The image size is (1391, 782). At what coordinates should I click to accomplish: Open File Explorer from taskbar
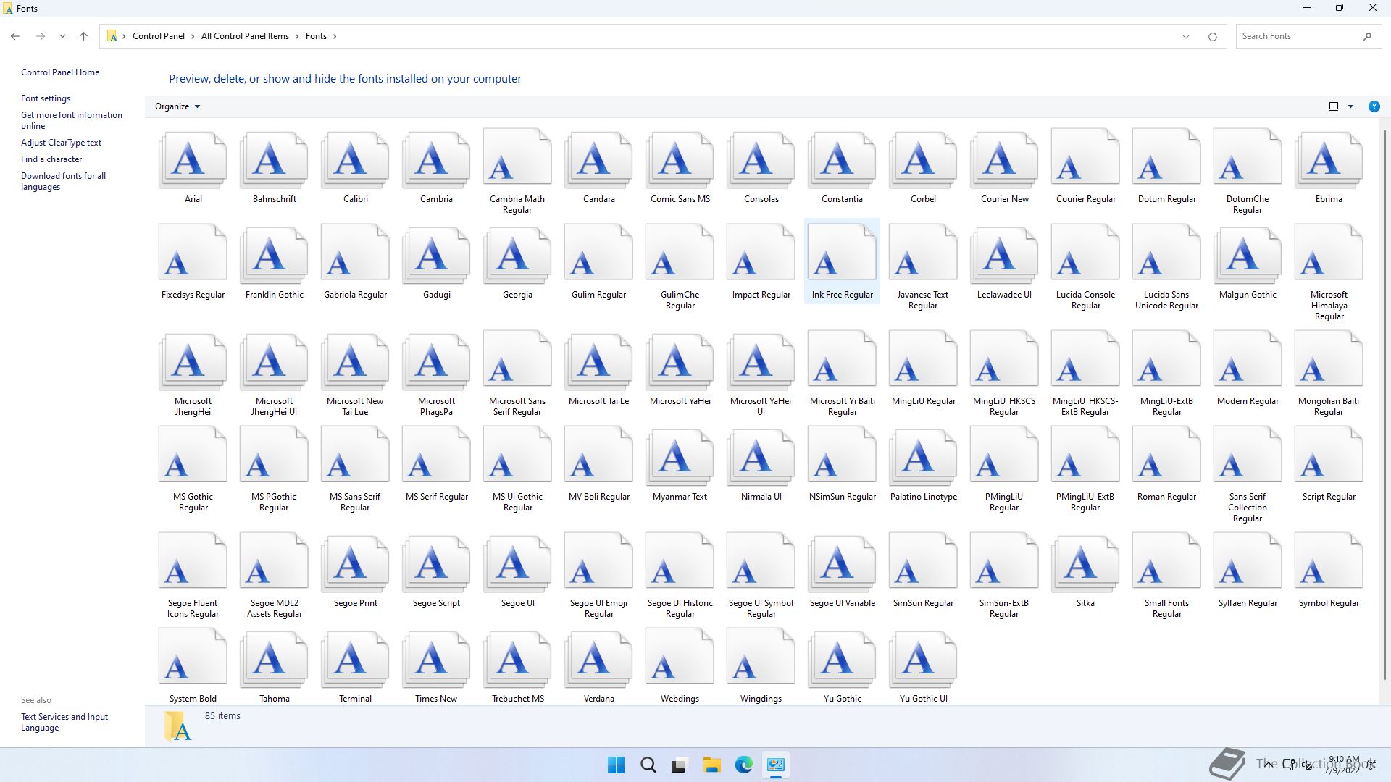coord(711,765)
